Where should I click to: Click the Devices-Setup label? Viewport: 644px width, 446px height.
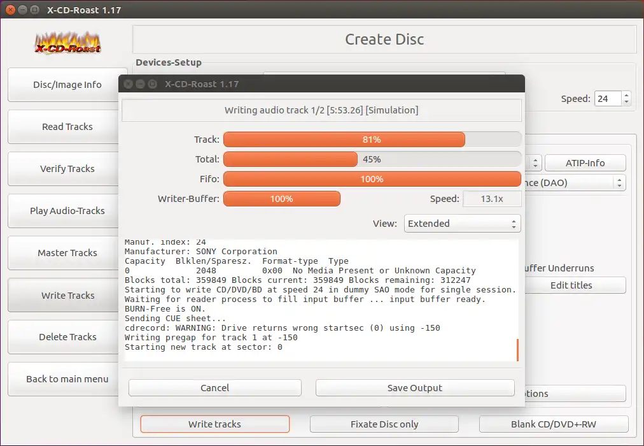click(x=169, y=62)
